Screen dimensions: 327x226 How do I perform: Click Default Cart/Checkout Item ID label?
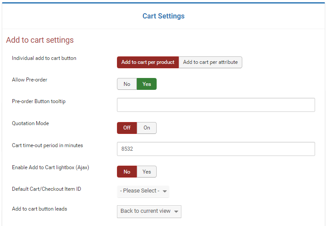(46, 189)
